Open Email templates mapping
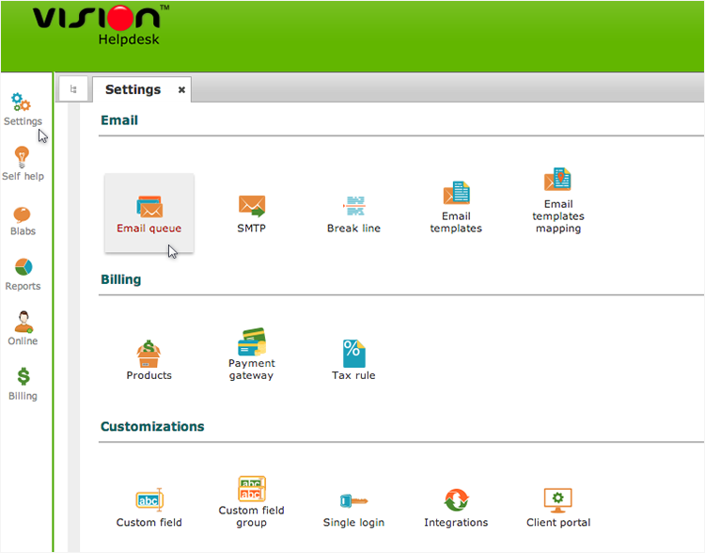705x553 pixels. coord(557,201)
